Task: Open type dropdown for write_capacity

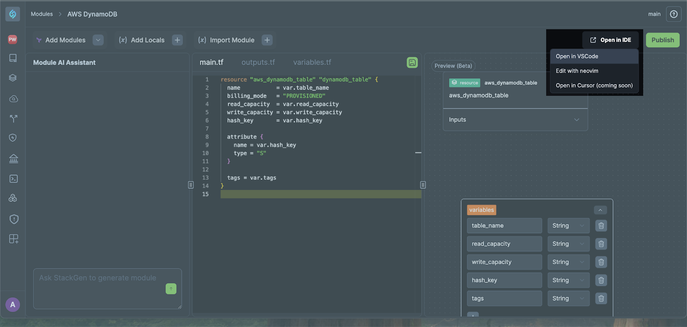Action: tap(568, 262)
